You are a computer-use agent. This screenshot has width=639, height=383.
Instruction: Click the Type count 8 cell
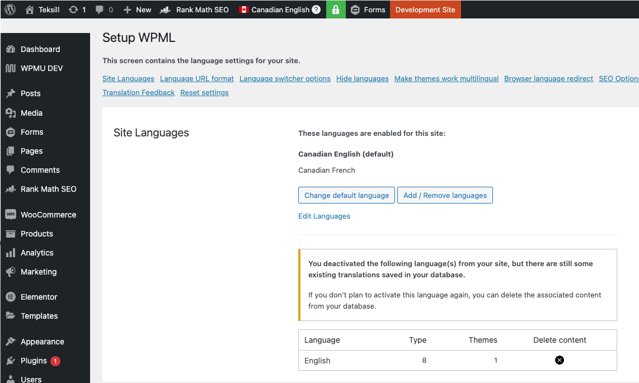point(424,360)
